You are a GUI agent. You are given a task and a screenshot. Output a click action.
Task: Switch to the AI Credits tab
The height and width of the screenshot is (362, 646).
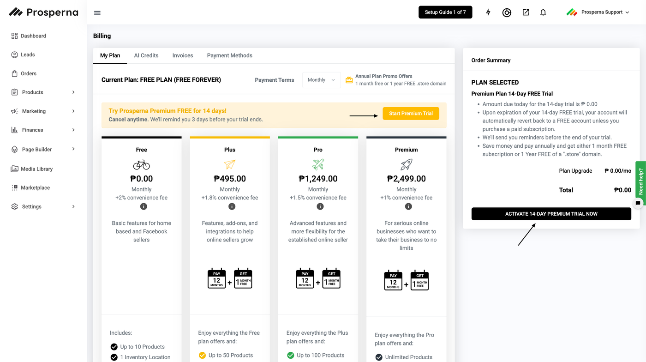click(146, 55)
